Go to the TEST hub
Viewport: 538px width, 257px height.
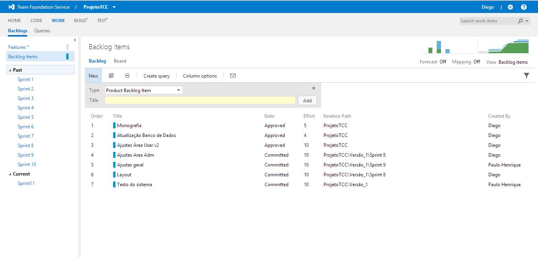tap(102, 20)
